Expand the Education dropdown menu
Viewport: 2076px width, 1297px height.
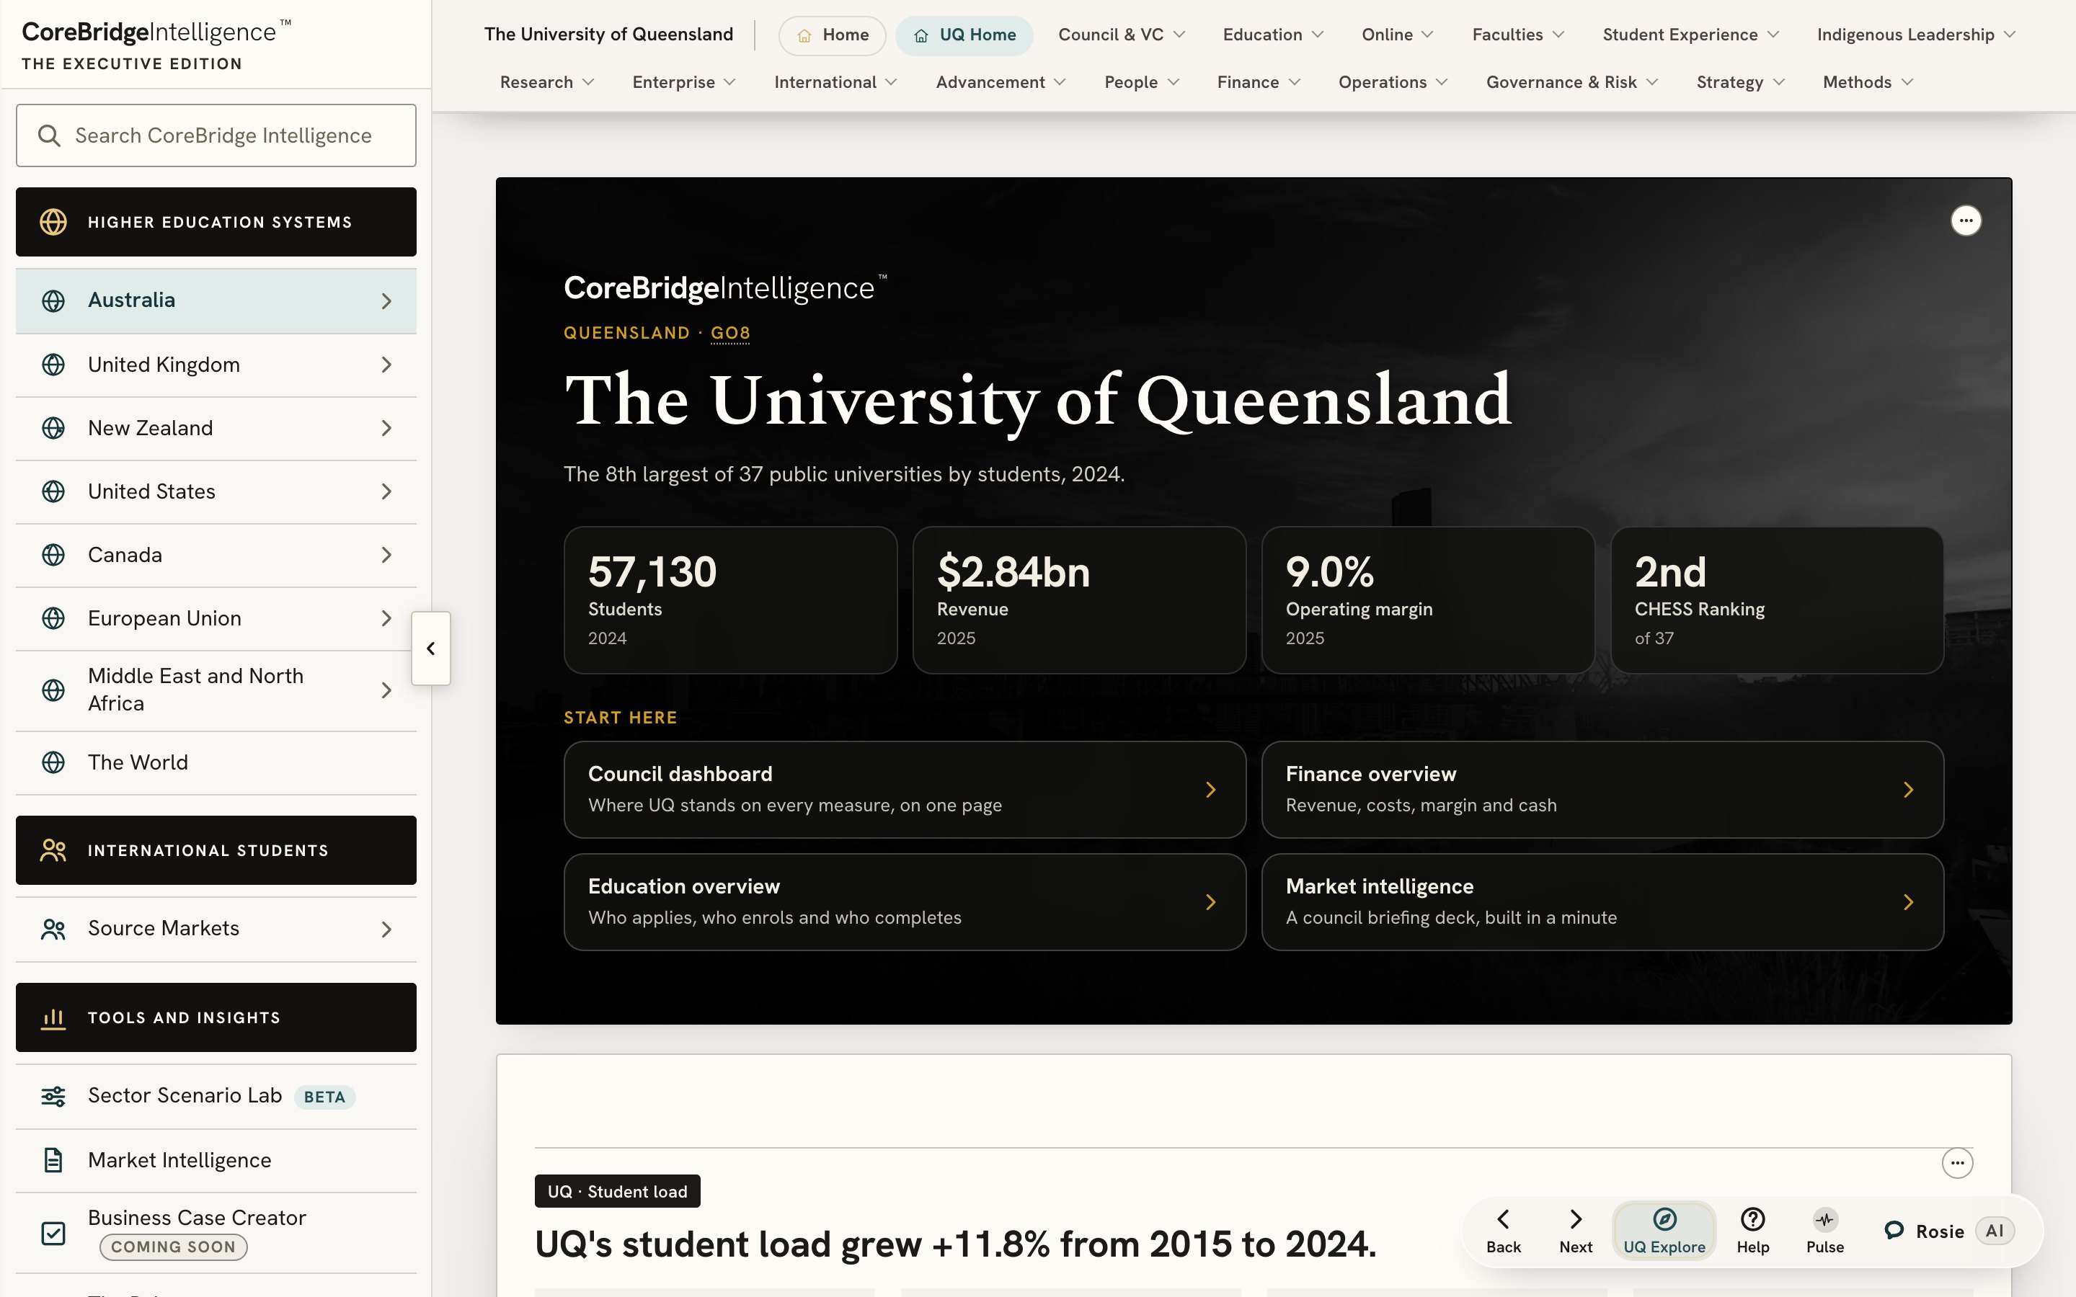click(1274, 35)
